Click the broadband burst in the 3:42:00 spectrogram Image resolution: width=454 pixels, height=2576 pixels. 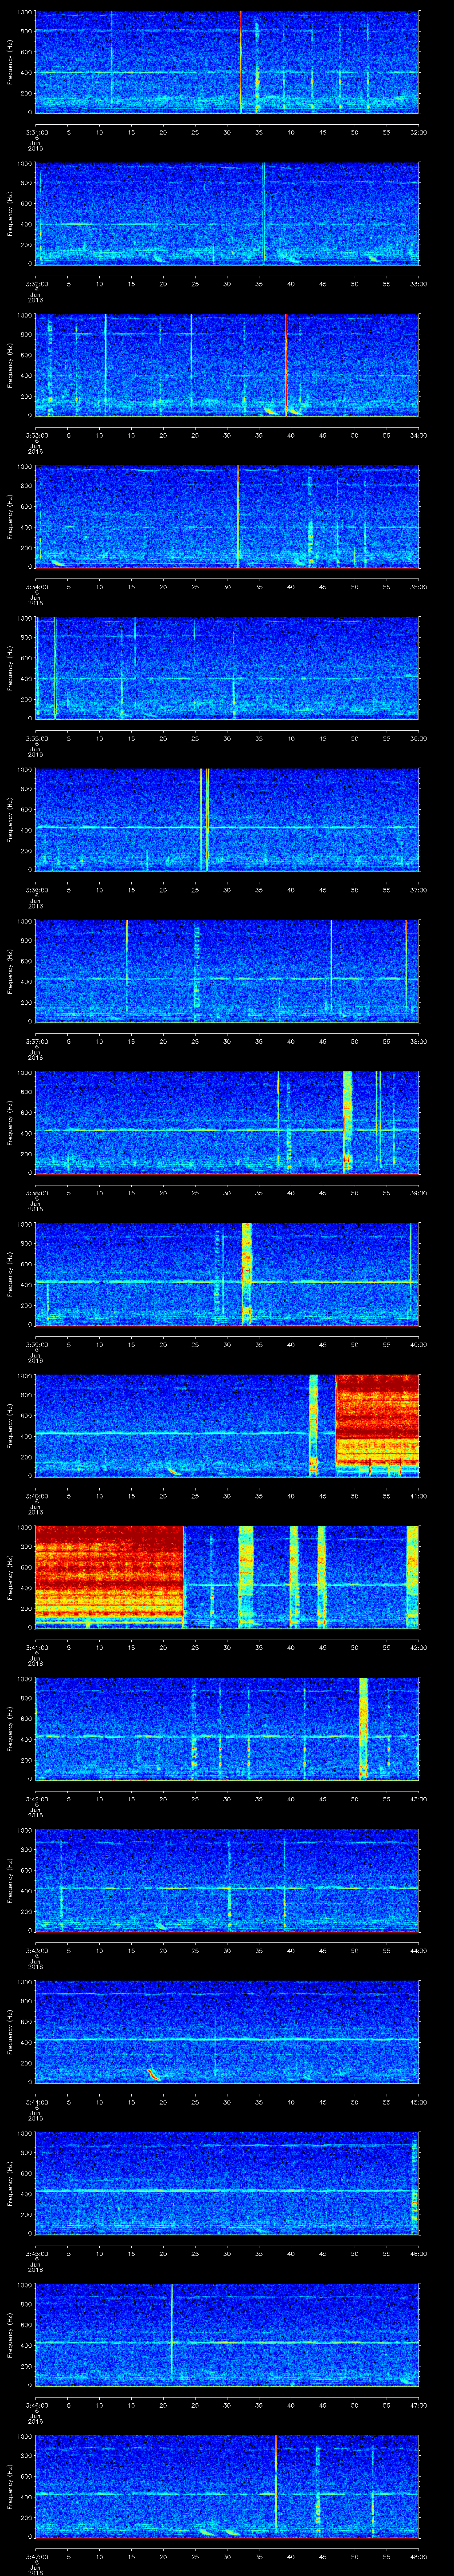(x=363, y=1728)
